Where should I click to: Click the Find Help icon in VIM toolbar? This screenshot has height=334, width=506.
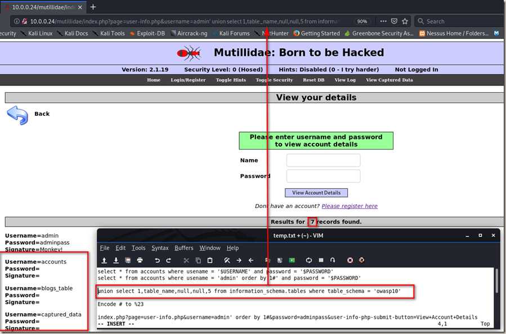pyautogui.click(x=361, y=260)
